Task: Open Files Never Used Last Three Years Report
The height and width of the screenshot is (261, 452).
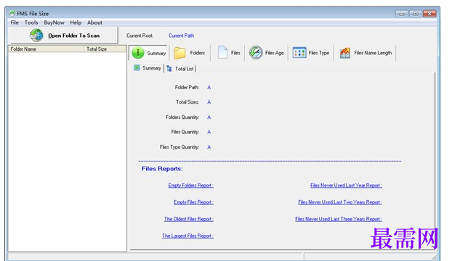Action: [x=339, y=219]
